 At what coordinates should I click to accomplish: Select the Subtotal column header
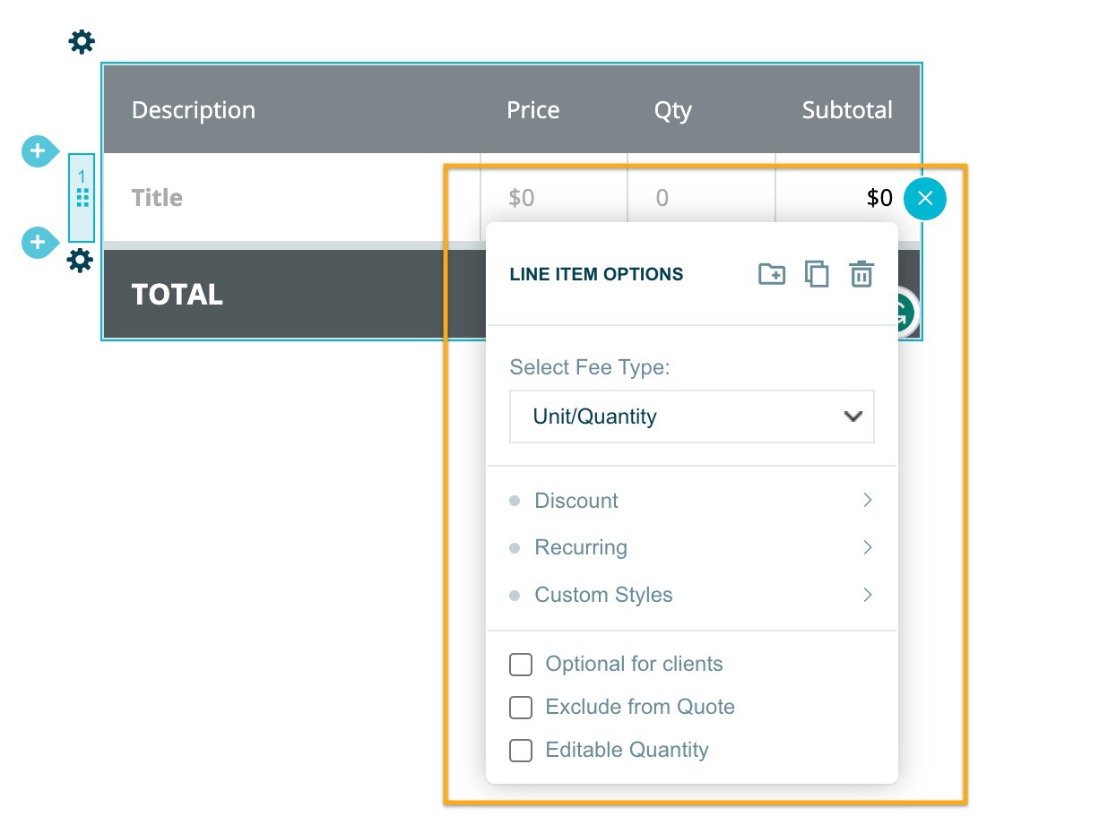point(847,110)
